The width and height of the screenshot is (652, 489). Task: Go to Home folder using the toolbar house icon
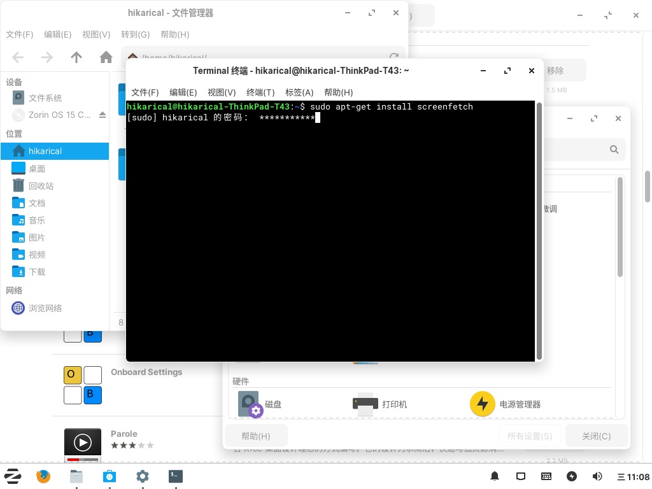(x=106, y=57)
